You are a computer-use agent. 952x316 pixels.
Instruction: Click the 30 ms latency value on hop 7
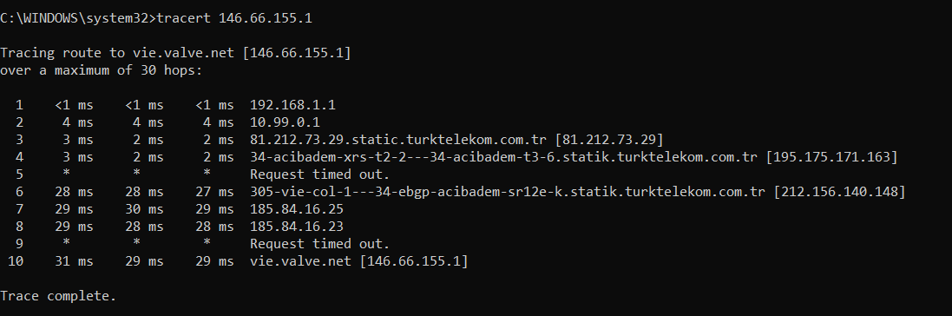pos(145,209)
